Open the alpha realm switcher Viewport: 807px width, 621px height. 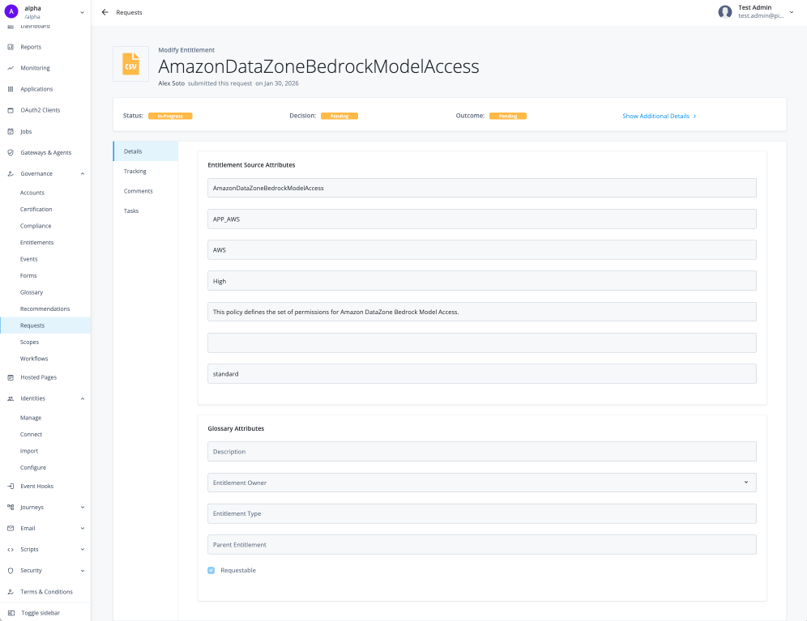(x=82, y=12)
